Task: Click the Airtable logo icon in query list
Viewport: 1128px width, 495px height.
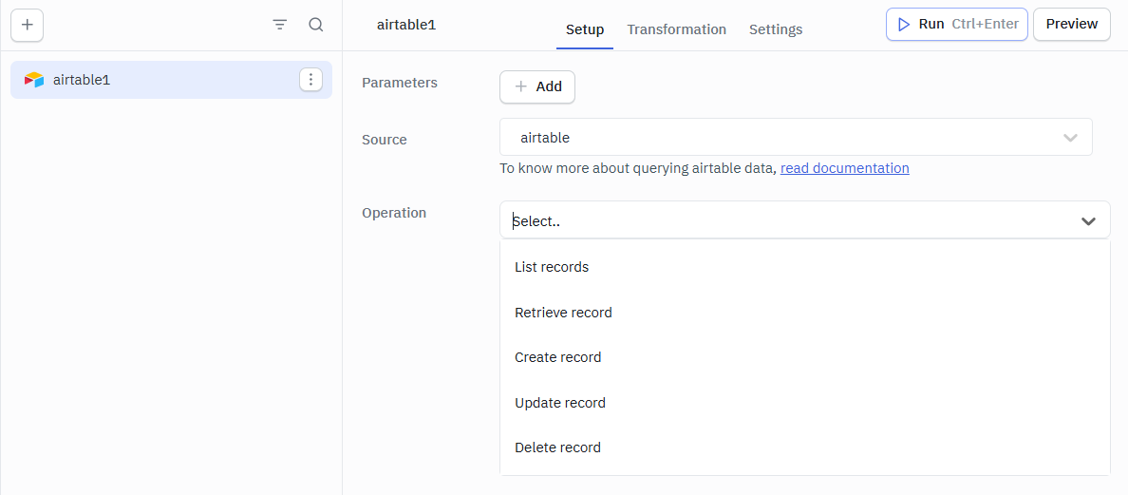Action: 34,80
